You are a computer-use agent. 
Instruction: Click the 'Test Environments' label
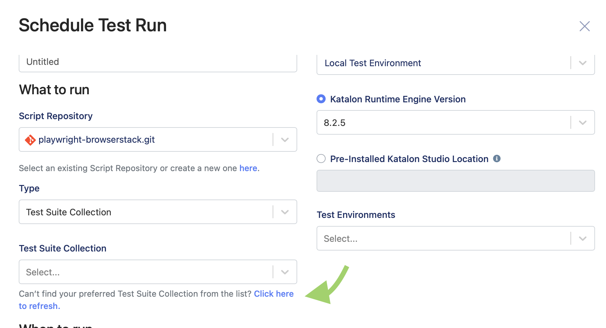356,215
